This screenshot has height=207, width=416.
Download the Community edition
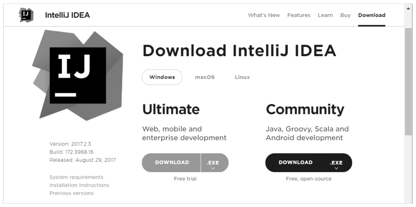(x=295, y=162)
